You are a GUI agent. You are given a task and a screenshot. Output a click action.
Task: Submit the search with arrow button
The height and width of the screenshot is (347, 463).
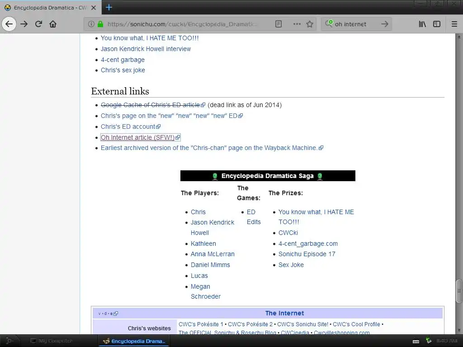[x=384, y=24]
